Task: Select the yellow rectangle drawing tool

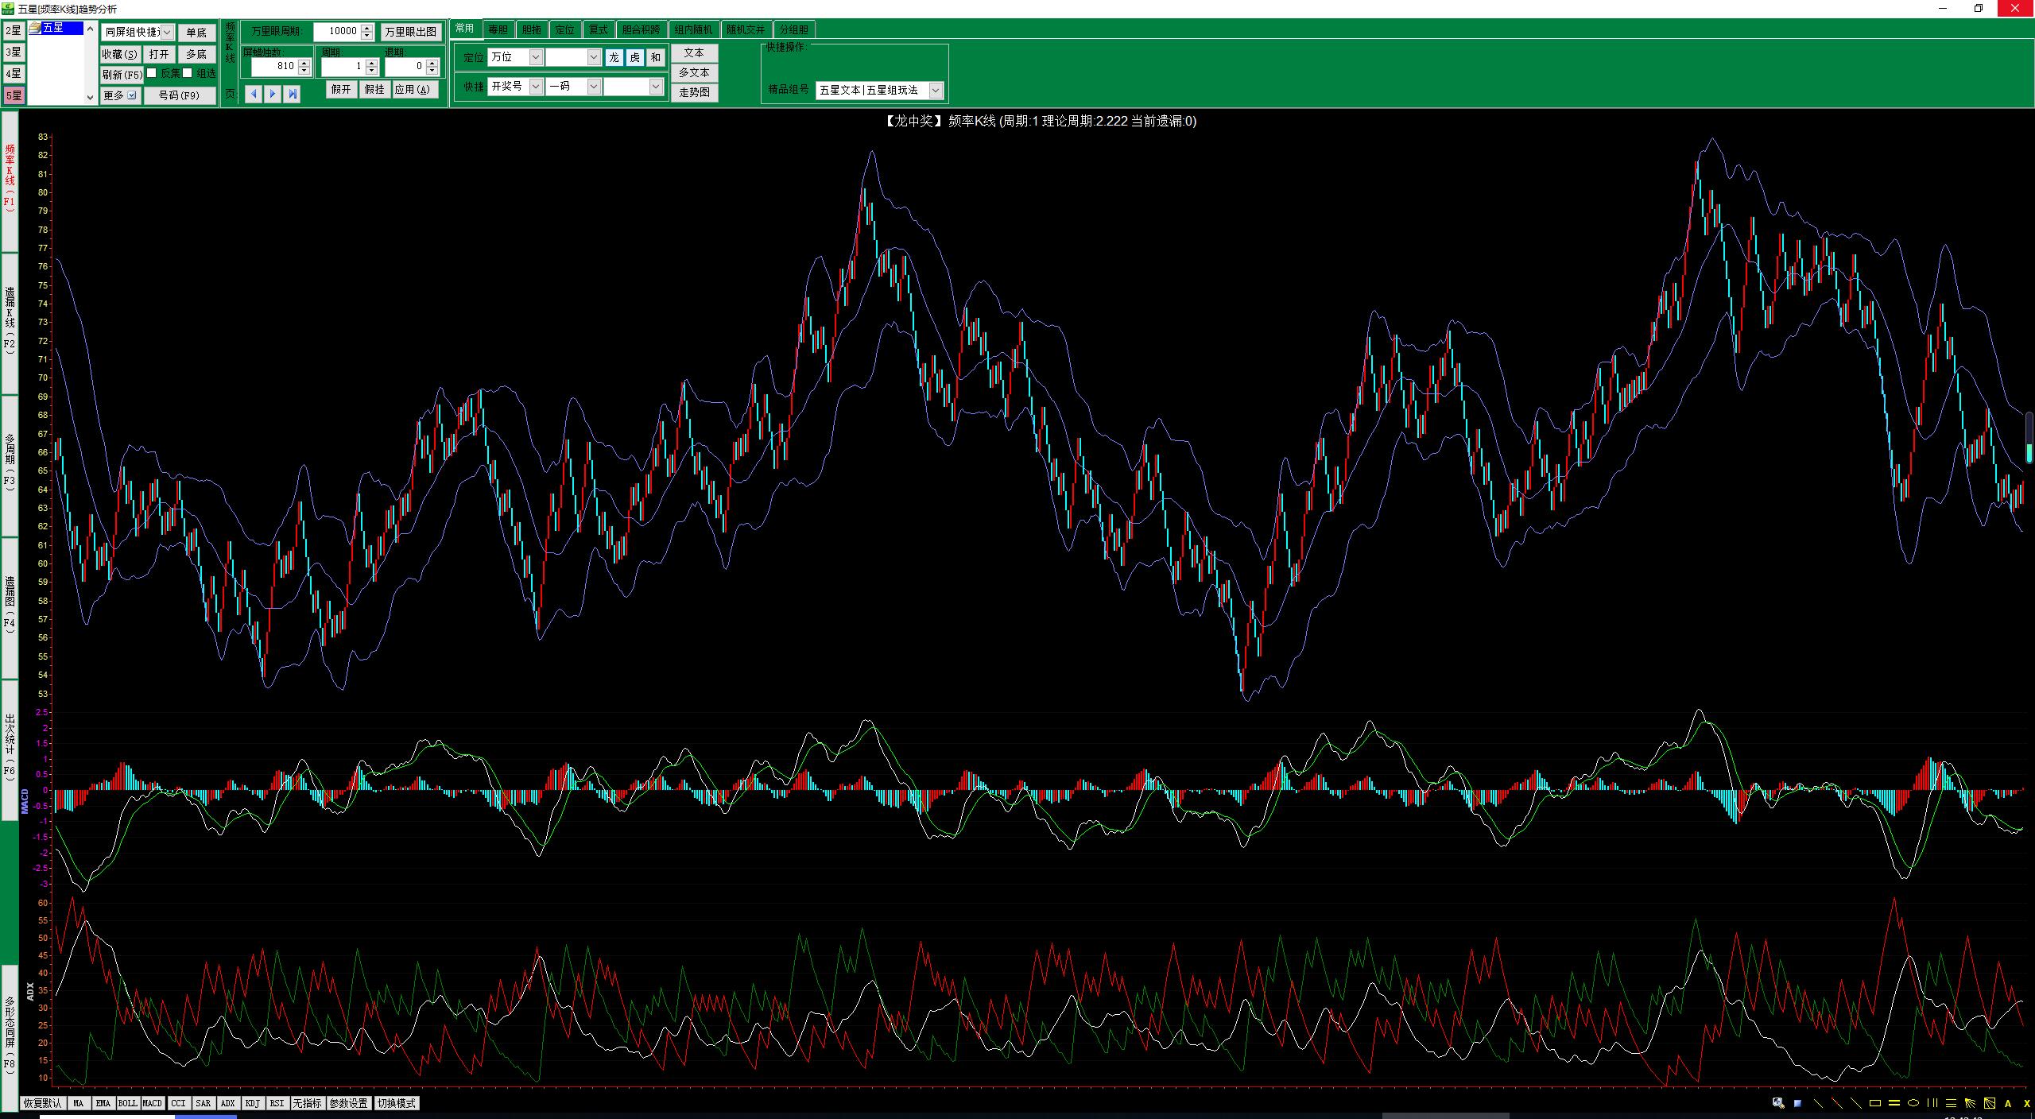Action: click(1875, 1103)
